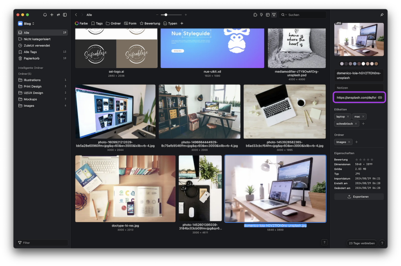Open the search options magnifier dropdown

point(284,15)
